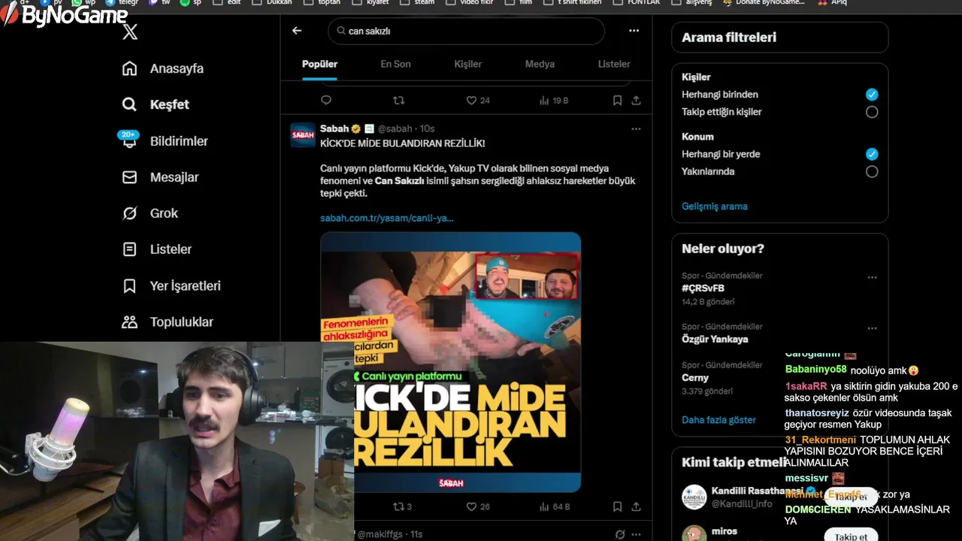962x541 pixels.
Task: Open the 'alışveriş' bookmarks folder
Action: point(691,3)
